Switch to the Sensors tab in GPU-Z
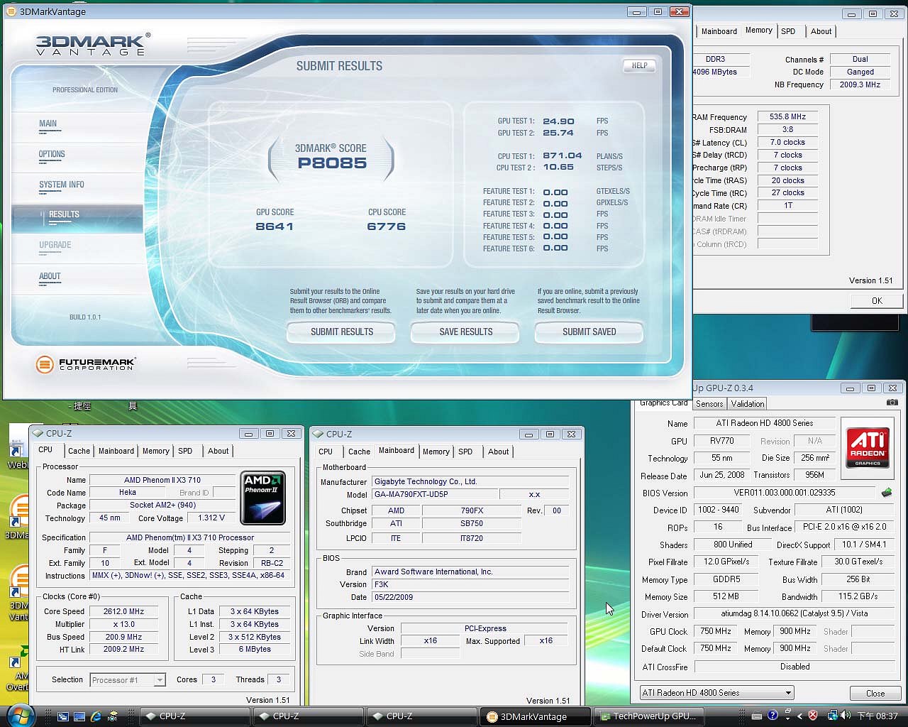The width and height of the screenshot is (908, 727). click(709, 404)
